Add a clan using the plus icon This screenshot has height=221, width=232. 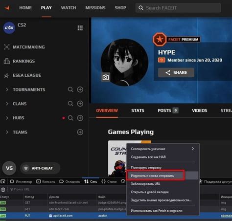(80, 104)
